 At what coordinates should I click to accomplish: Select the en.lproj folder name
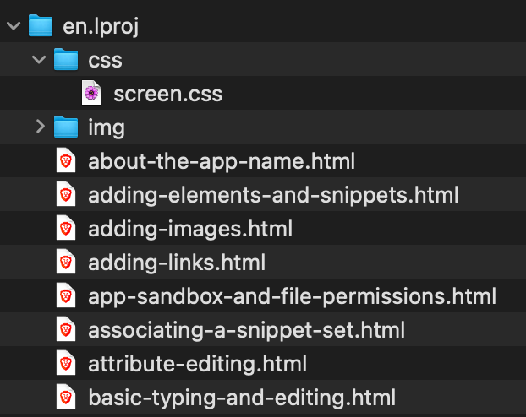tap(101, 26)
